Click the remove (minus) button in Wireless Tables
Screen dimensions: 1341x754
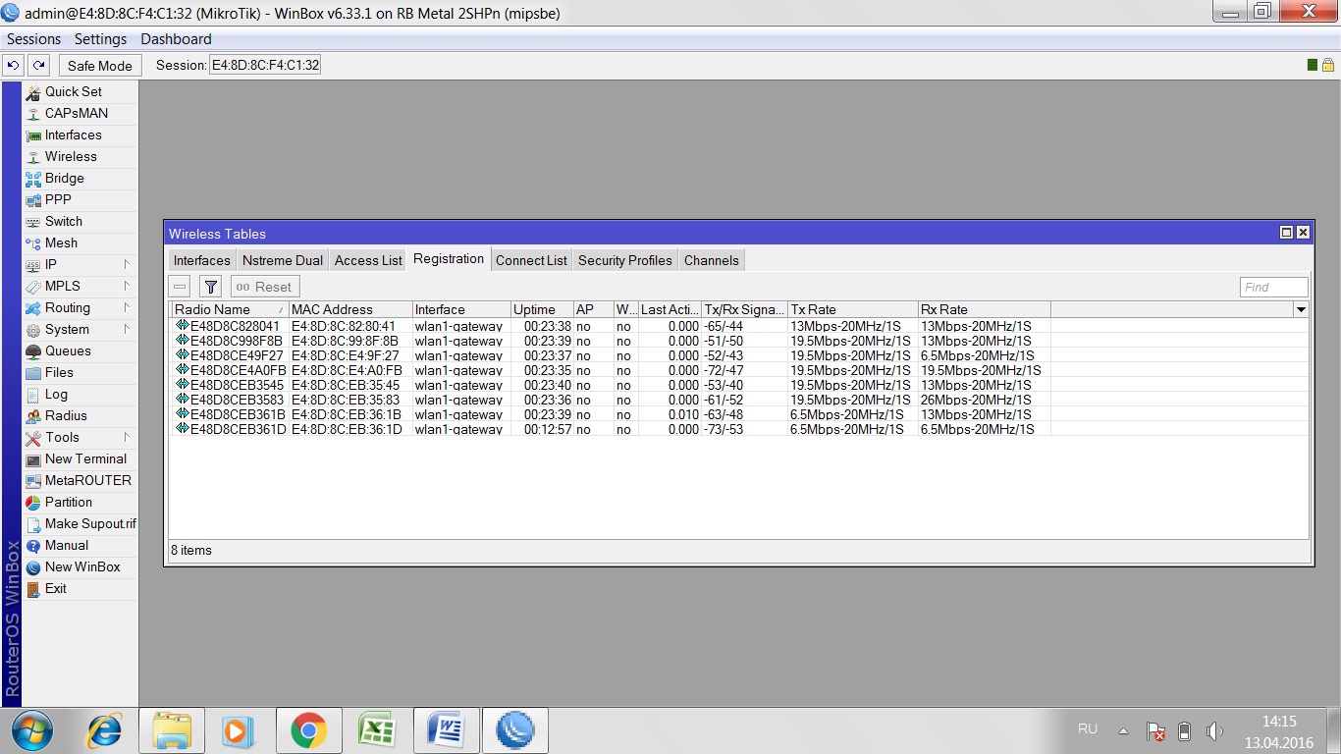[x=180, y=287]
